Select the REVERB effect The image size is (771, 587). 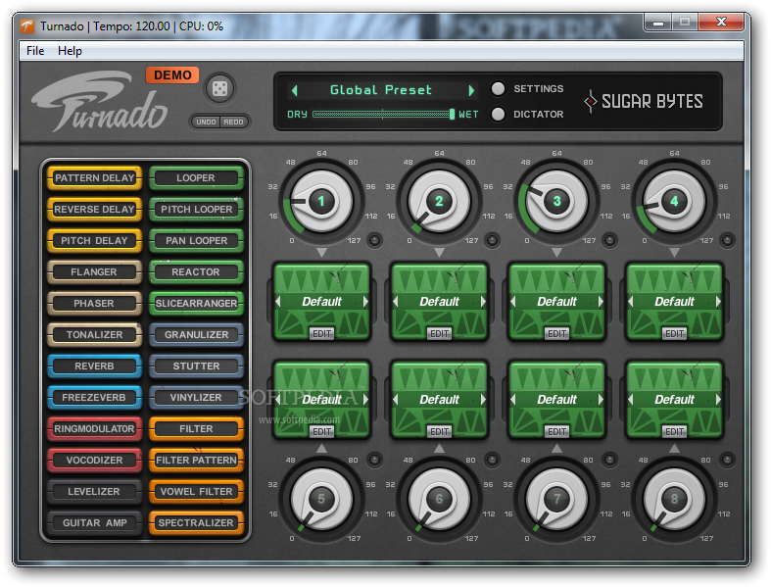coord(94,367)
